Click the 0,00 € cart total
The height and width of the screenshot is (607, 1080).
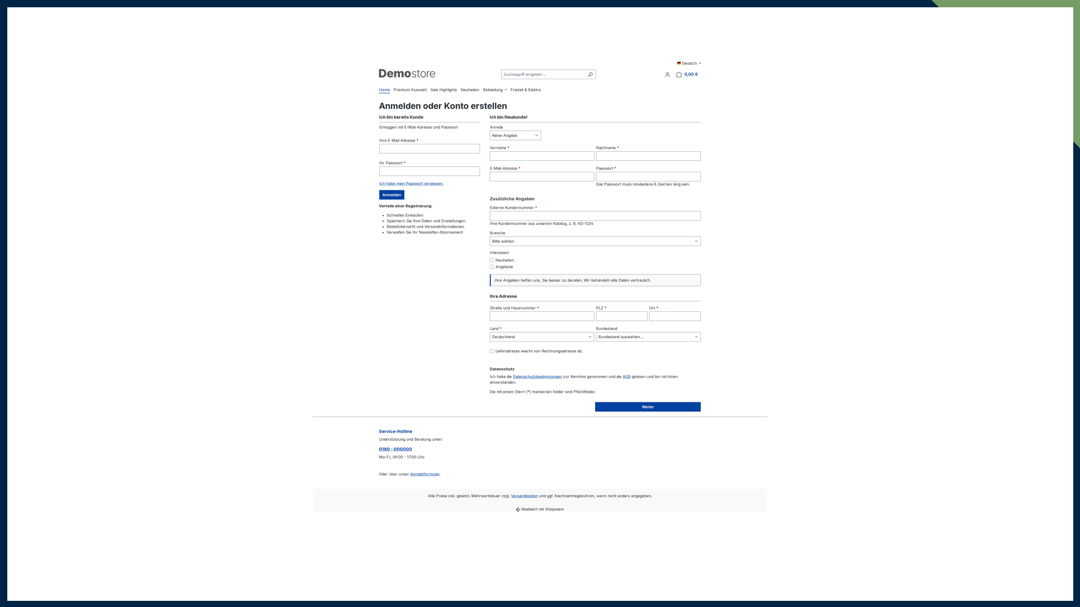click(x=691, y=74)
